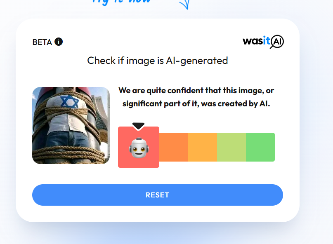This screenshot has height=244, width=333.
Task: Click the blue star in the thumbnail
Action: click(70, 101)
